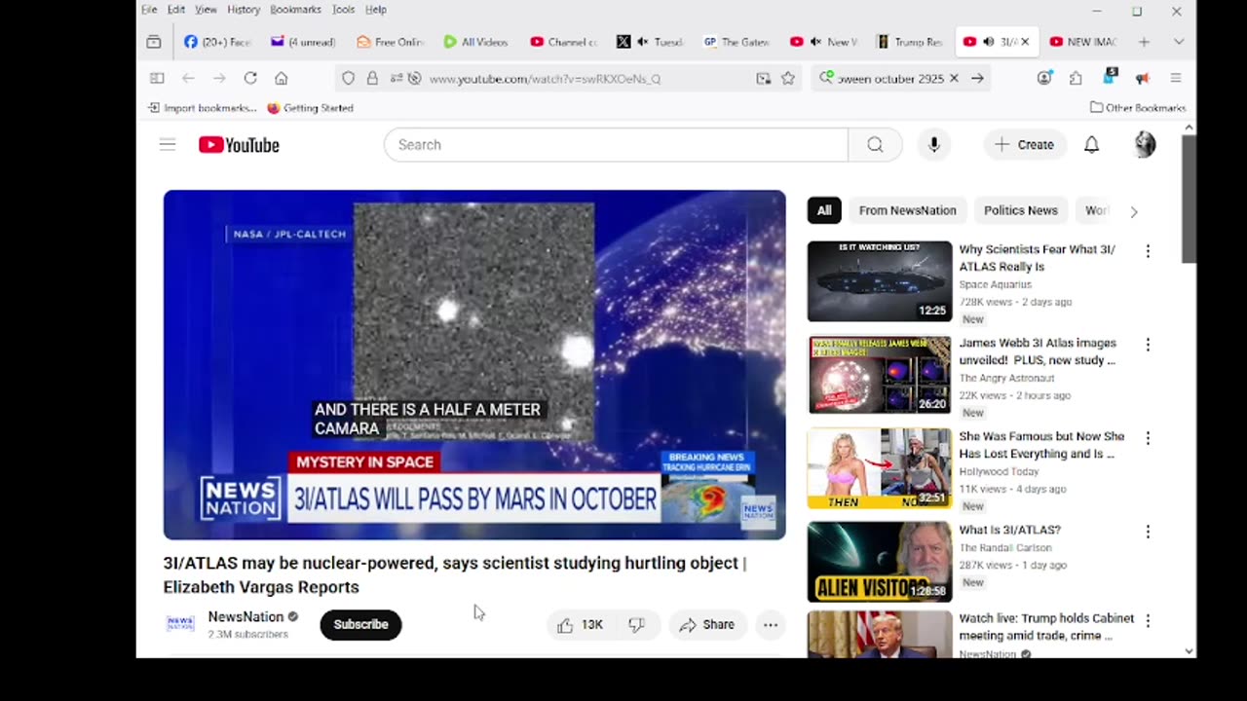This screenshot has width=1247, height=701.
Task: Go to Firefox home page
Action: (x=282, y=78)
